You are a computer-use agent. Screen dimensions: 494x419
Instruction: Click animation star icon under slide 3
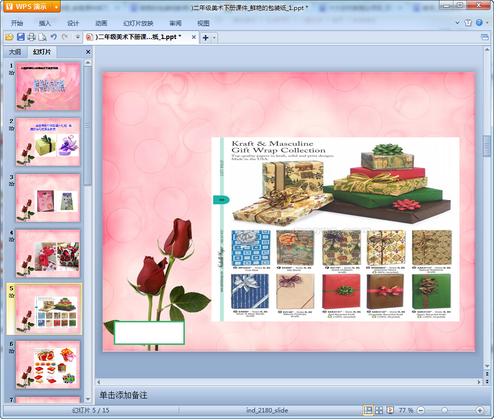coord(12,184)
